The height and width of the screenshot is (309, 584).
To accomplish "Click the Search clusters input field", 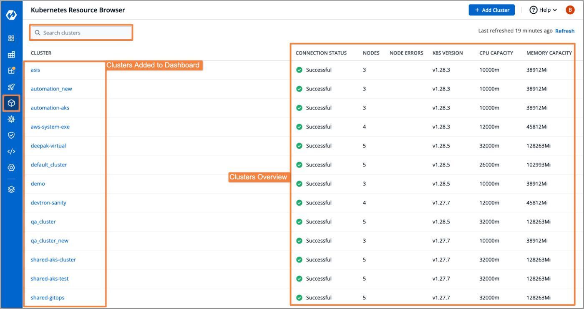I will [x=81, y=32].
